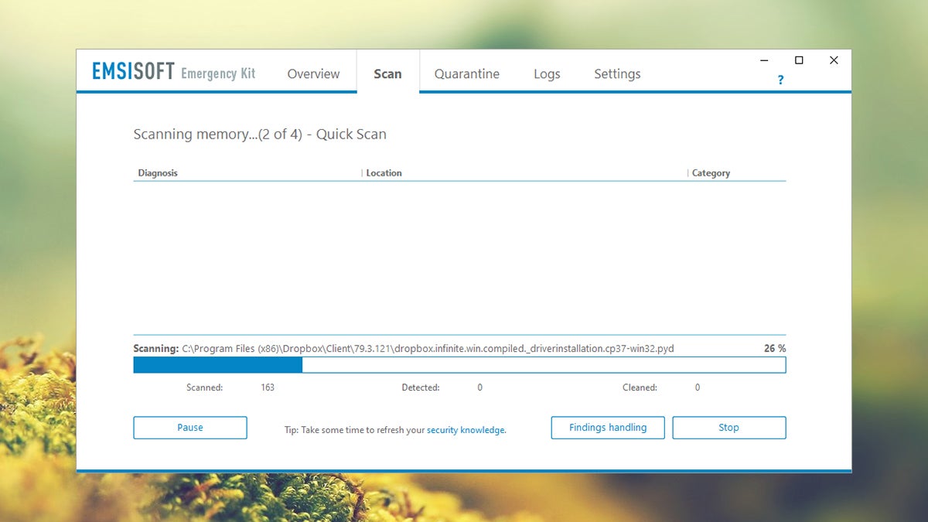Go to the Logs tab
Viewport: 928px width, 522px height.
pos(547,74)
